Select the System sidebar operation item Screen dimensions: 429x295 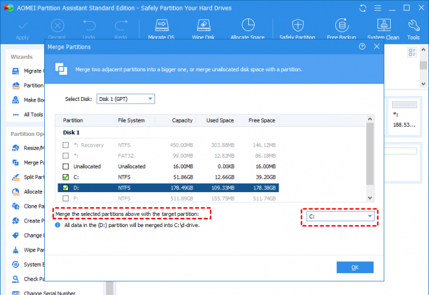point(27,265)
